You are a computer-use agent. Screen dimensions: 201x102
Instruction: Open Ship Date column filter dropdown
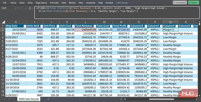pos(25,26)
